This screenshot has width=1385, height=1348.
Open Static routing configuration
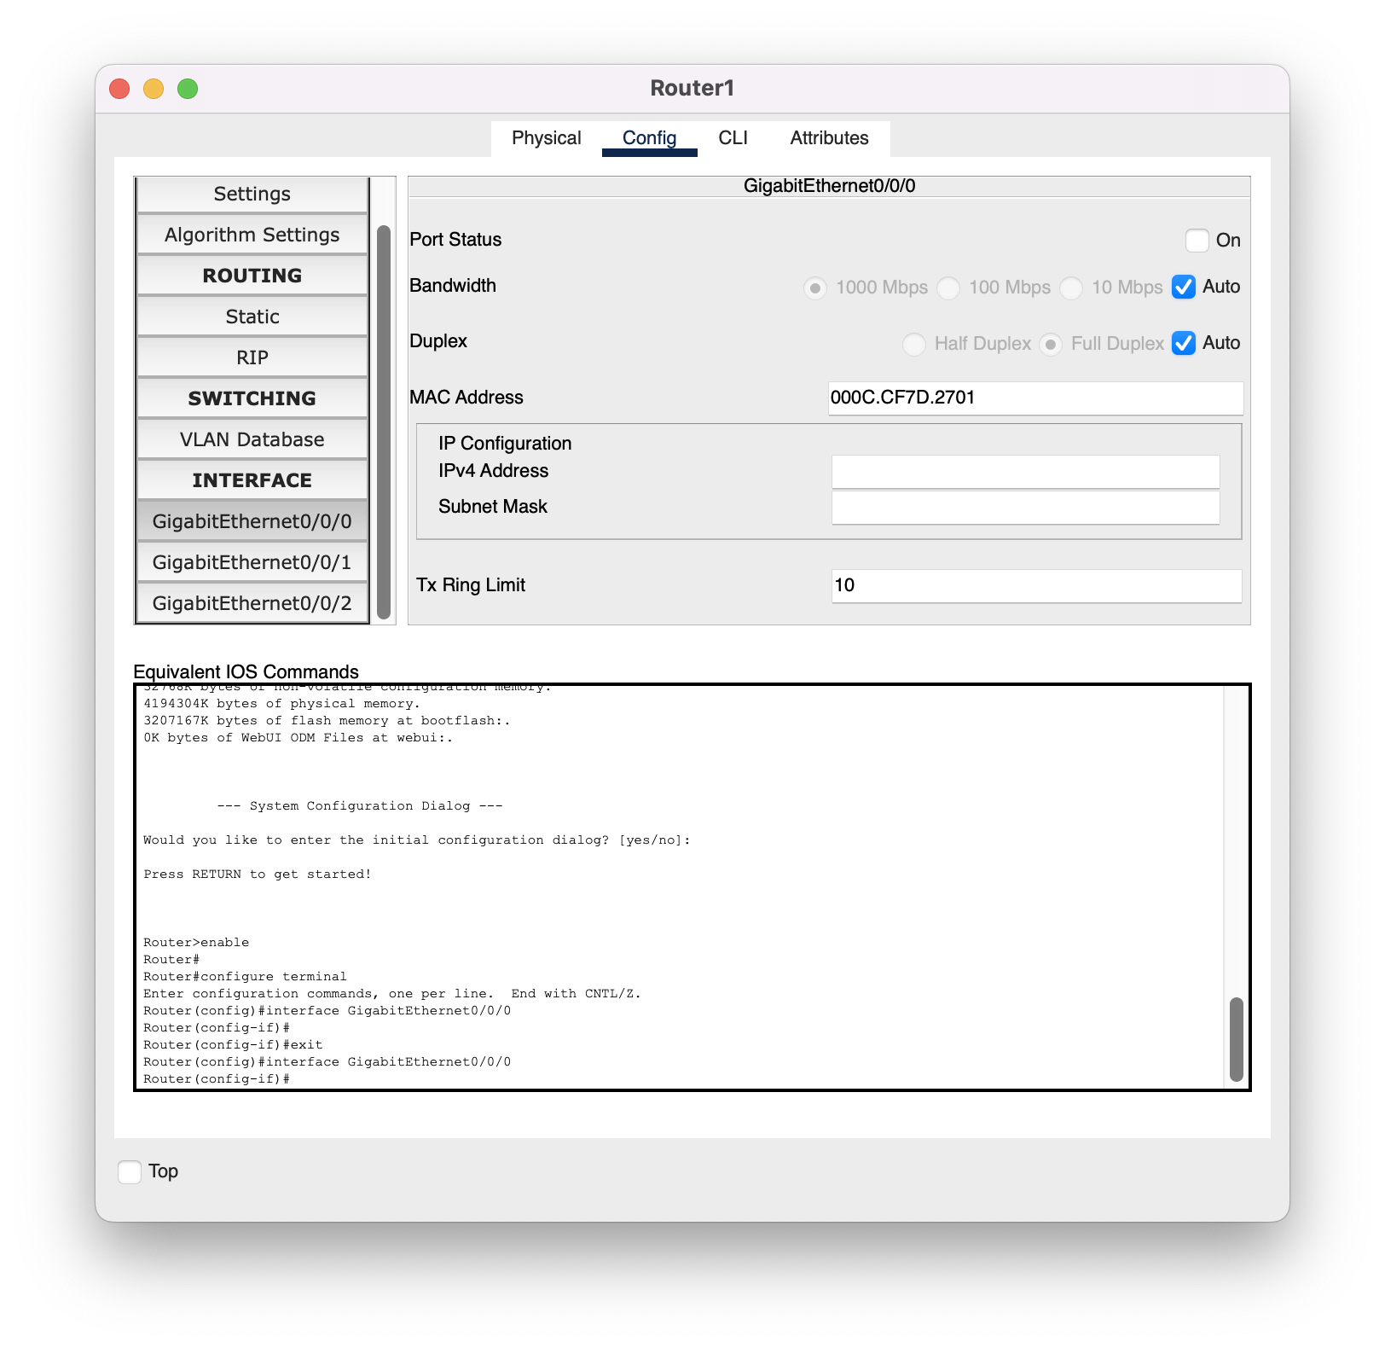tap(252, 317)
